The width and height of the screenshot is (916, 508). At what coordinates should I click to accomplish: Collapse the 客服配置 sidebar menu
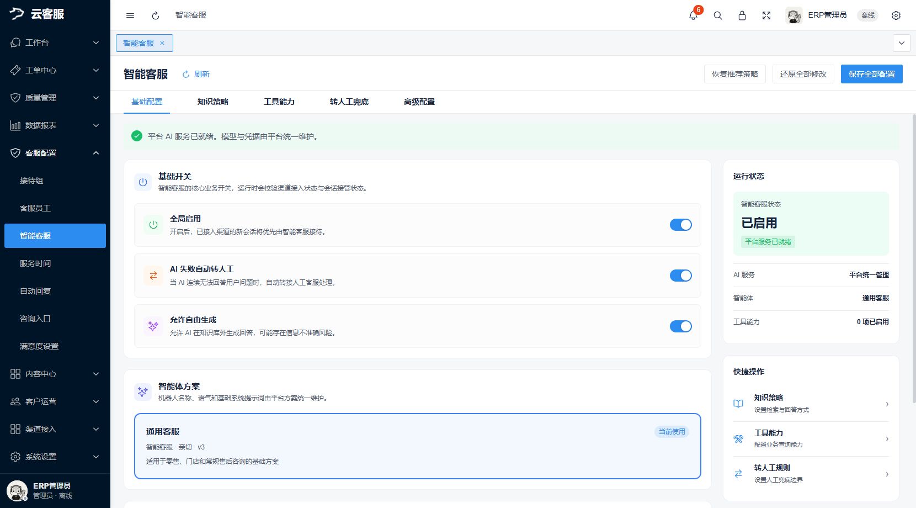point(55,153)
